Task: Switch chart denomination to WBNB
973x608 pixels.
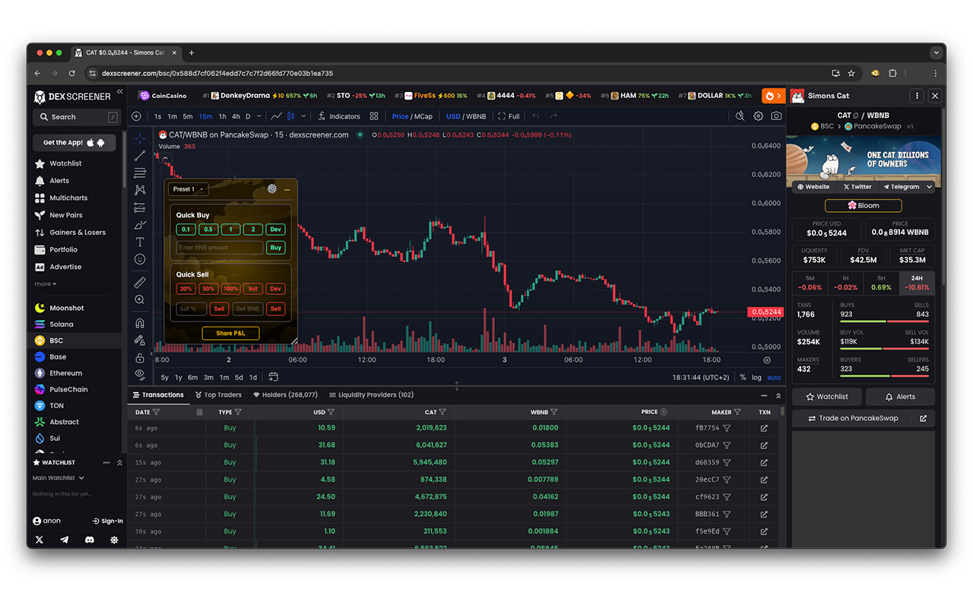Action: pyautogui.click(x=476, y=116)
